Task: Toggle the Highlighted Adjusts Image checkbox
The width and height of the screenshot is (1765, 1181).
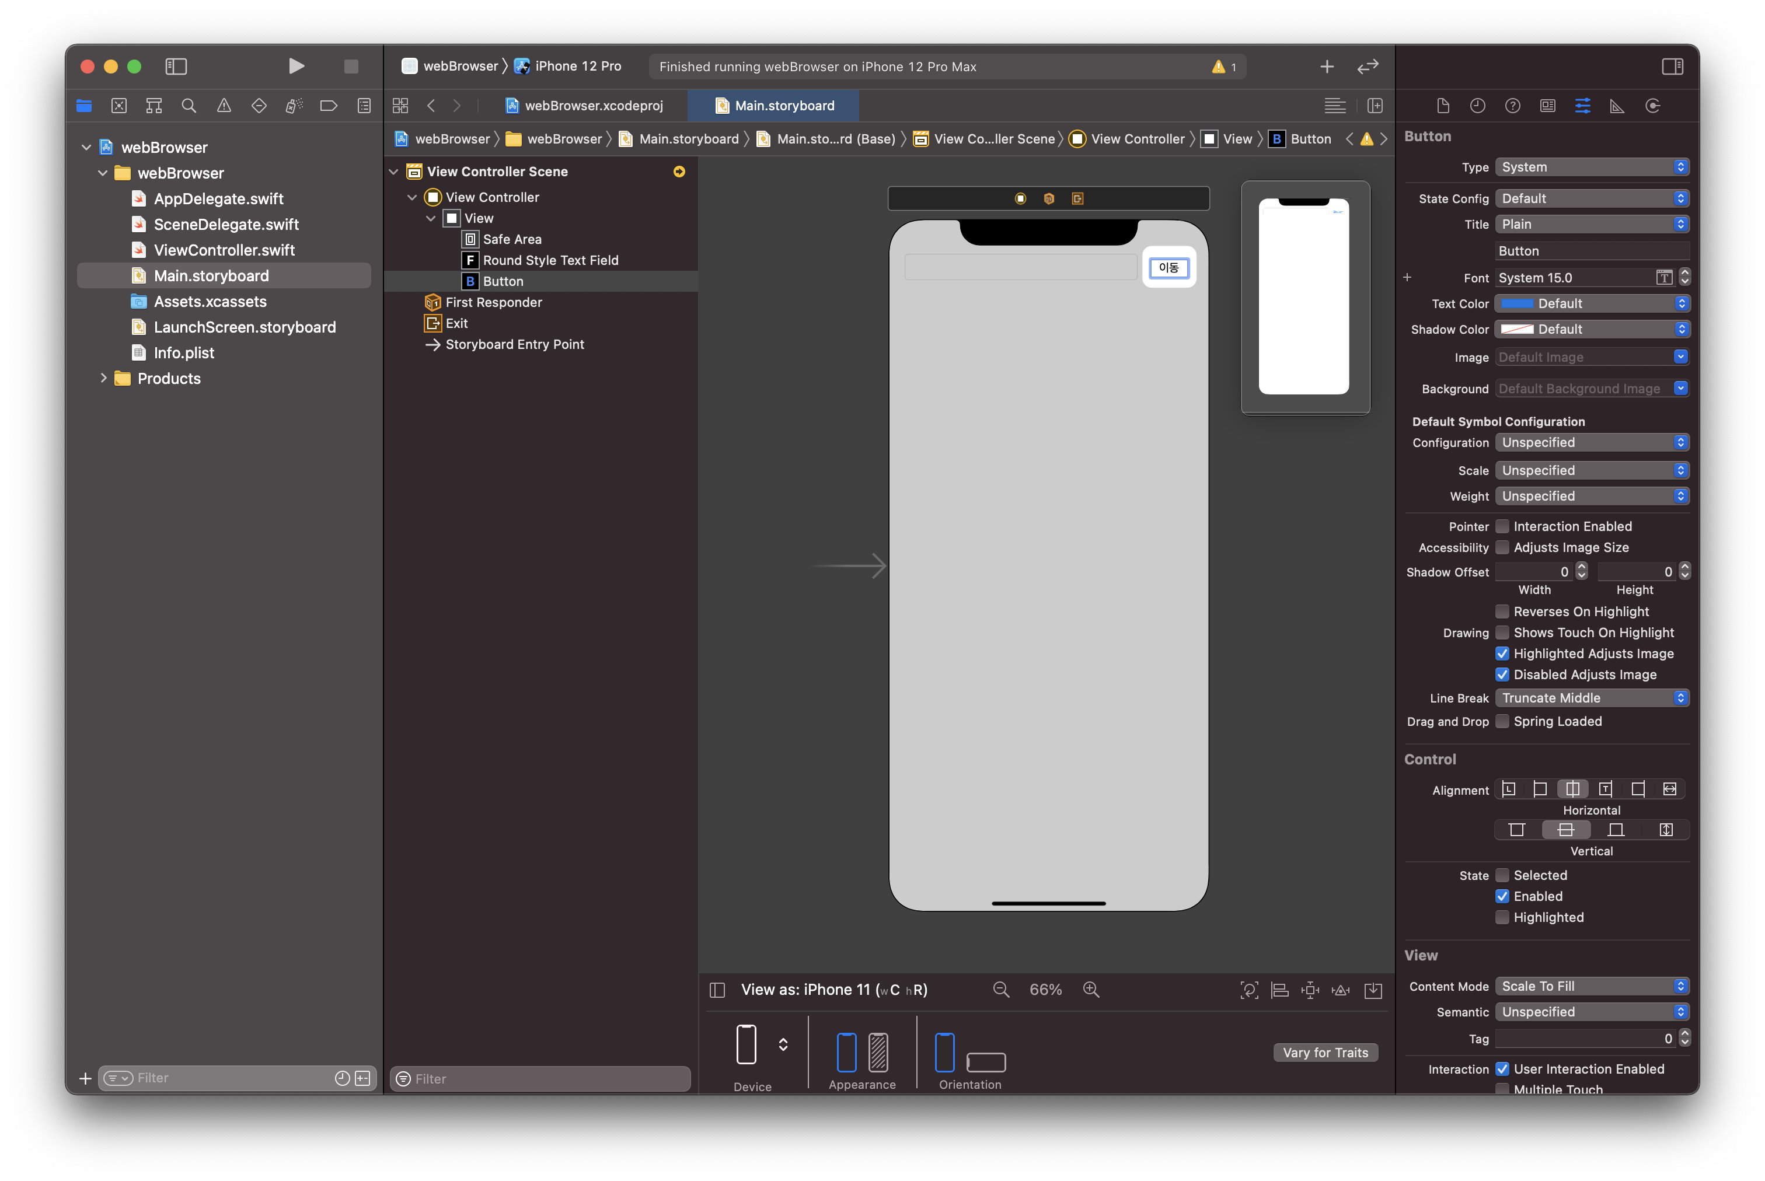Action: click(x=1500, y=654)
